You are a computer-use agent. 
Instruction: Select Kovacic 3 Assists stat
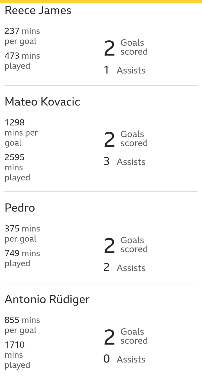[125, 162]
